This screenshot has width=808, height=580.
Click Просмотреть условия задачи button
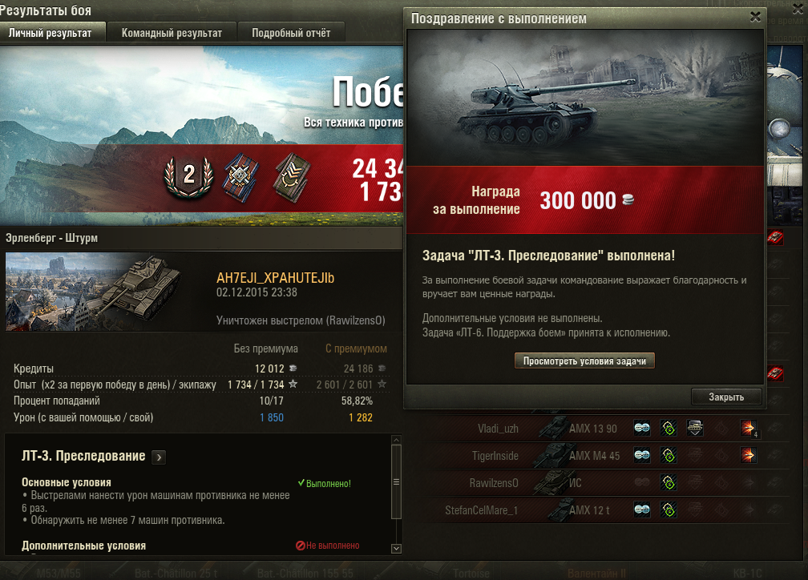584,361
